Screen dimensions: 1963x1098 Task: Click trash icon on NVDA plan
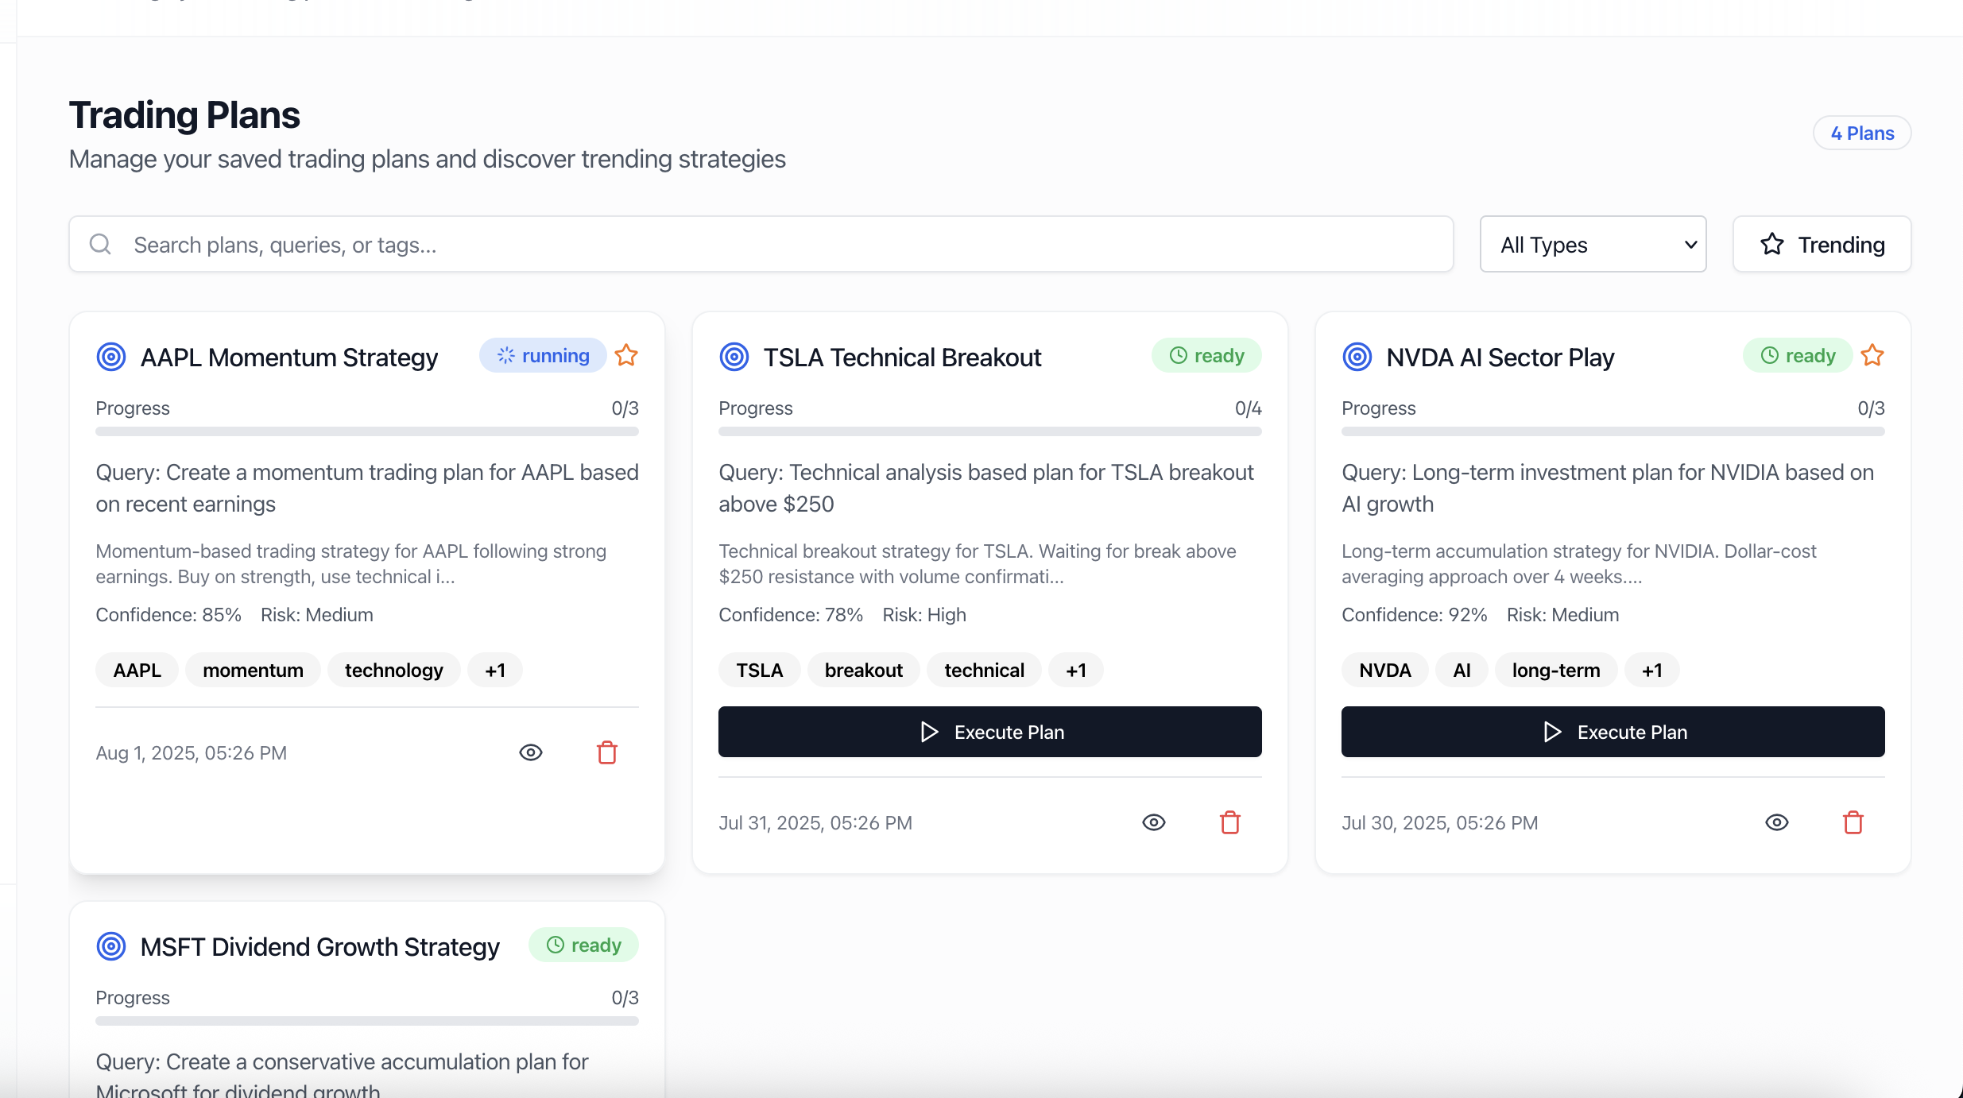1853,822
